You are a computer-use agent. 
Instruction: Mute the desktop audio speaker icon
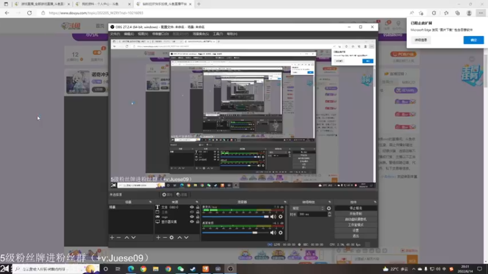[273, 233]
